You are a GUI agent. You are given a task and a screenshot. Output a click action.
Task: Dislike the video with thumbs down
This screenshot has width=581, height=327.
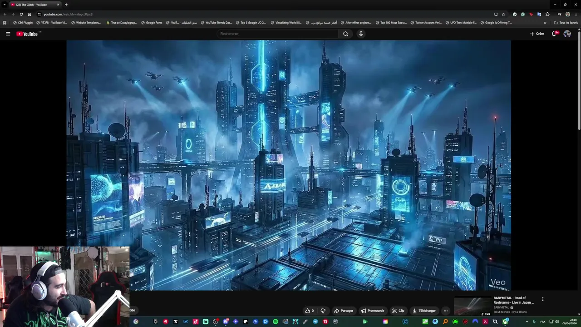(323, 311)
